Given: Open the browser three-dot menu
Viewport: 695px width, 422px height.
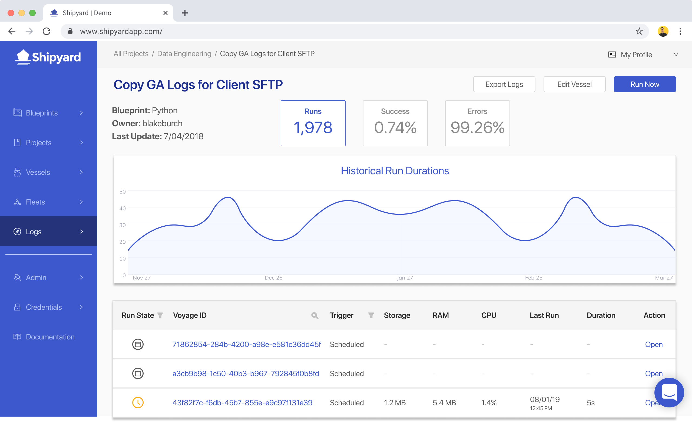Looking at the screenshot, I should click(x=680, y=31).
